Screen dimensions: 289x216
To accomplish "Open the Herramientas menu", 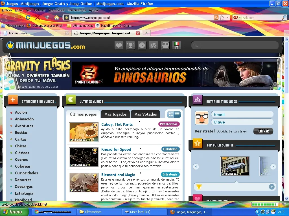I will point(76,10).
